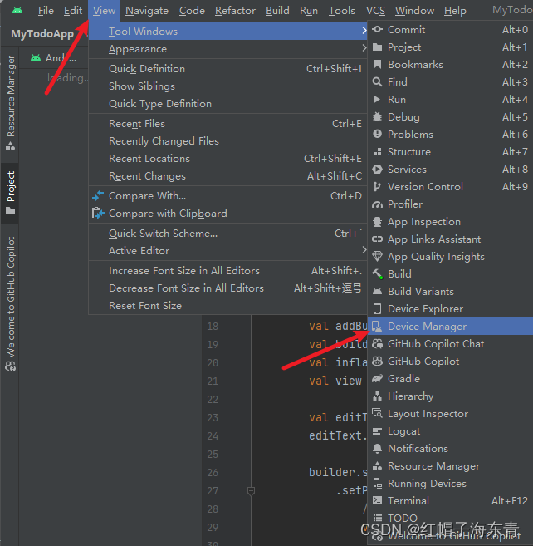
Task: Open GitHub Copilot Chat window
Action: click(x=450, y=344)
